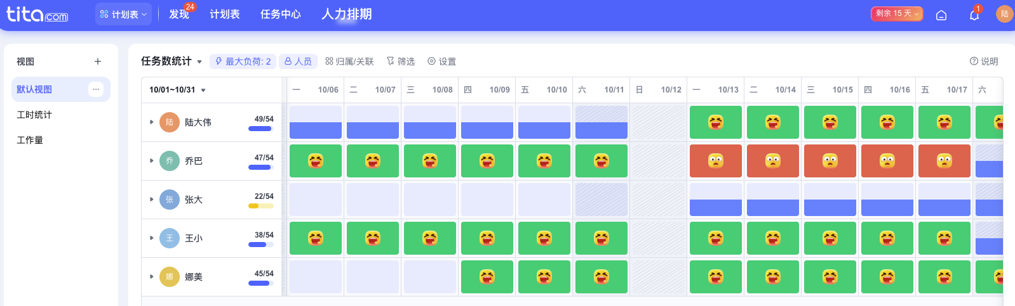Open the user avatar 陆 in header
The width and height of the screenshot is (1015, 306).
point(1005,14)
